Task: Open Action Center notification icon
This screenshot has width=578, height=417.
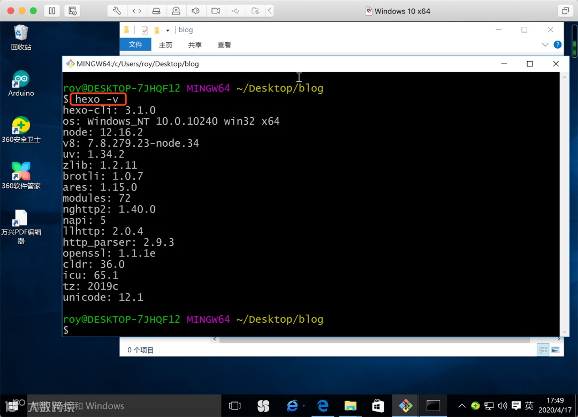Action: coord(516,406)
